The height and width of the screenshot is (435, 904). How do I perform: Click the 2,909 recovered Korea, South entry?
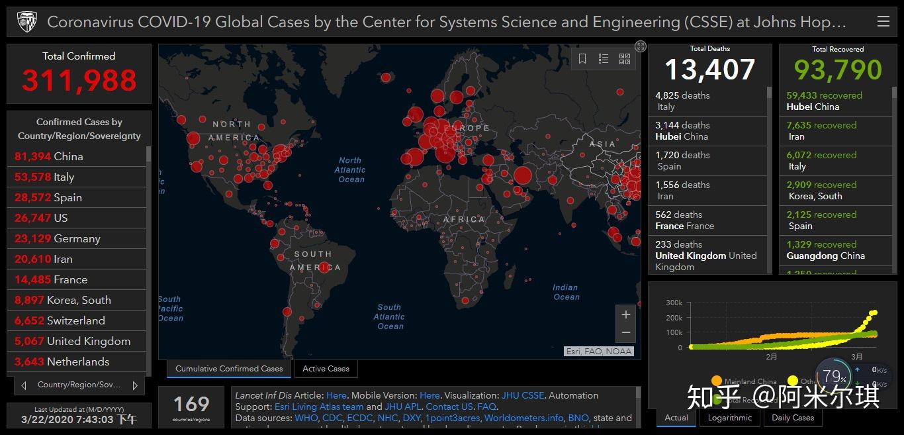tap(836, 191)
